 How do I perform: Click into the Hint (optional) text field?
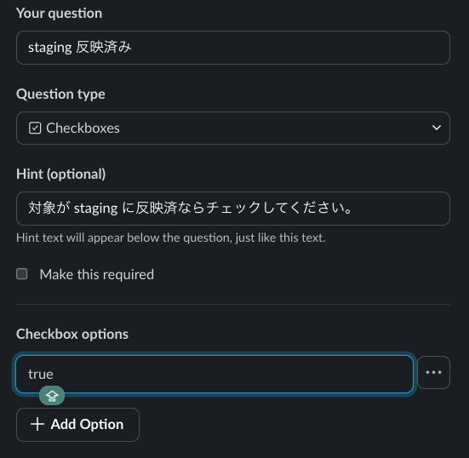click(233, 209)
